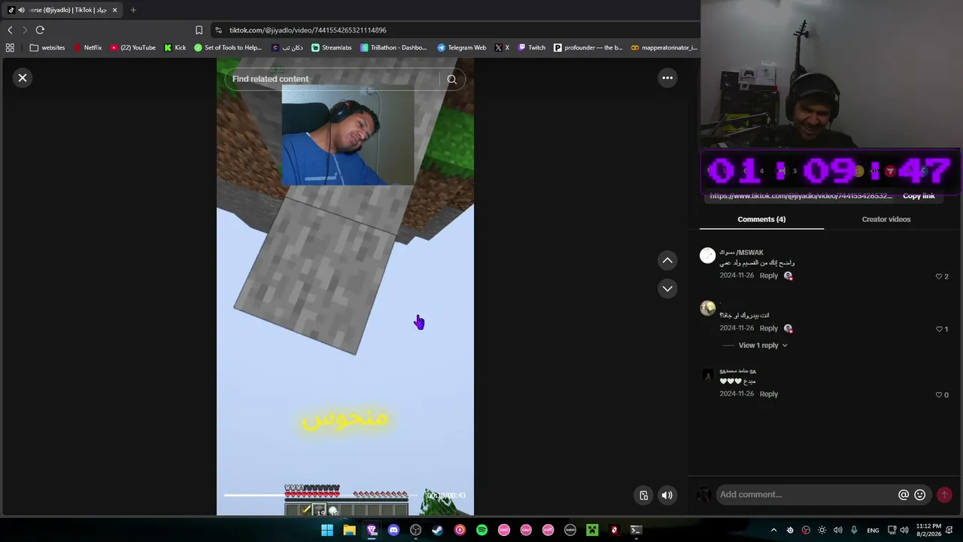Copy the video link

coord(919,196)
